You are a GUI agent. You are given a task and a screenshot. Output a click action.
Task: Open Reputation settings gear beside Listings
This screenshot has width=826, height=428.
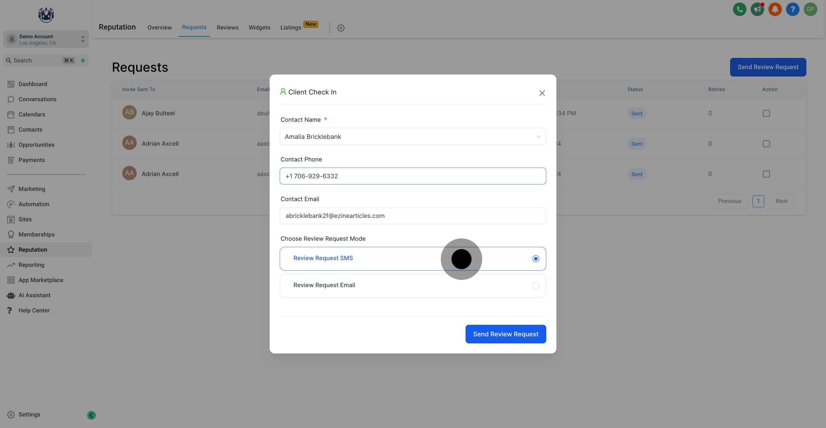click(340, 28)
